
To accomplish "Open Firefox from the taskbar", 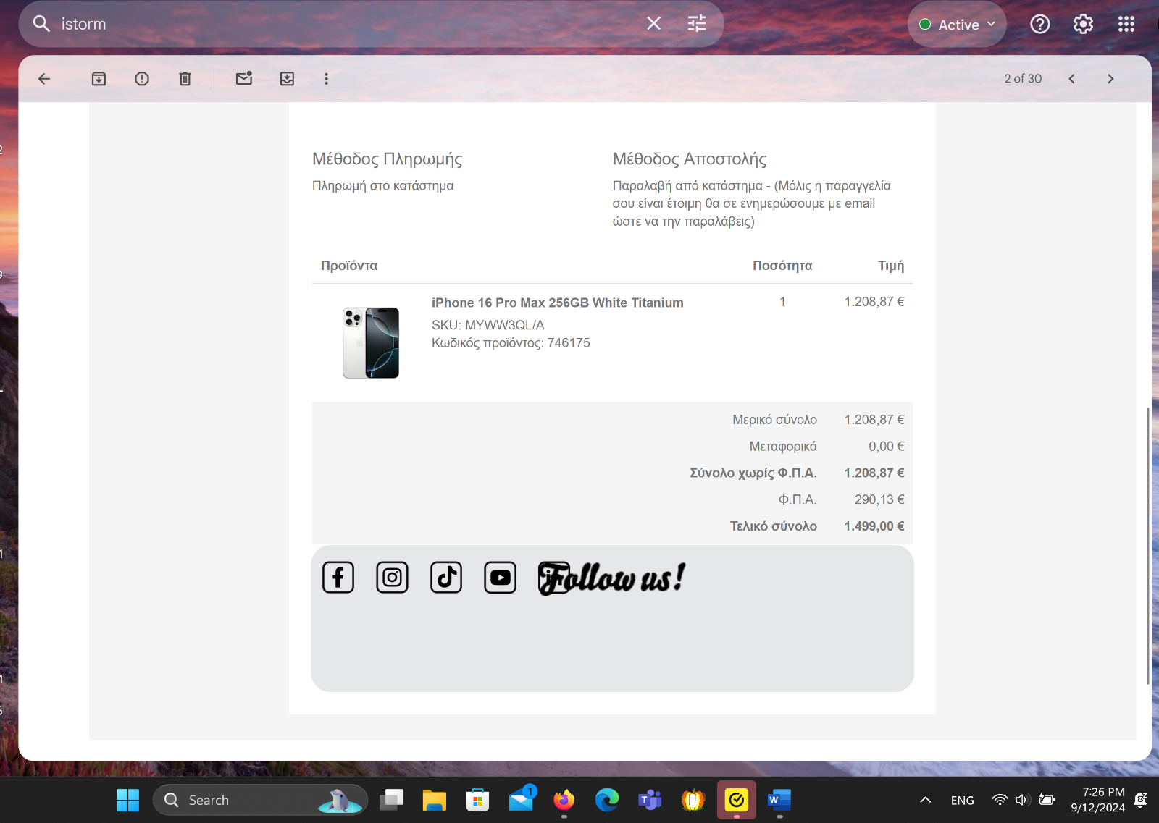I will (x=564, y=800).
